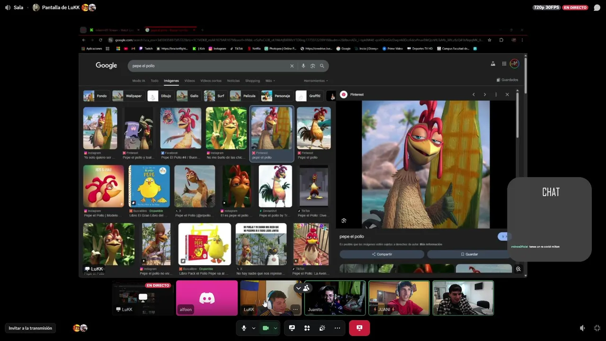Click the Compartir button
The width and height of the screenshot is (606, 341).
click(382, 254)
